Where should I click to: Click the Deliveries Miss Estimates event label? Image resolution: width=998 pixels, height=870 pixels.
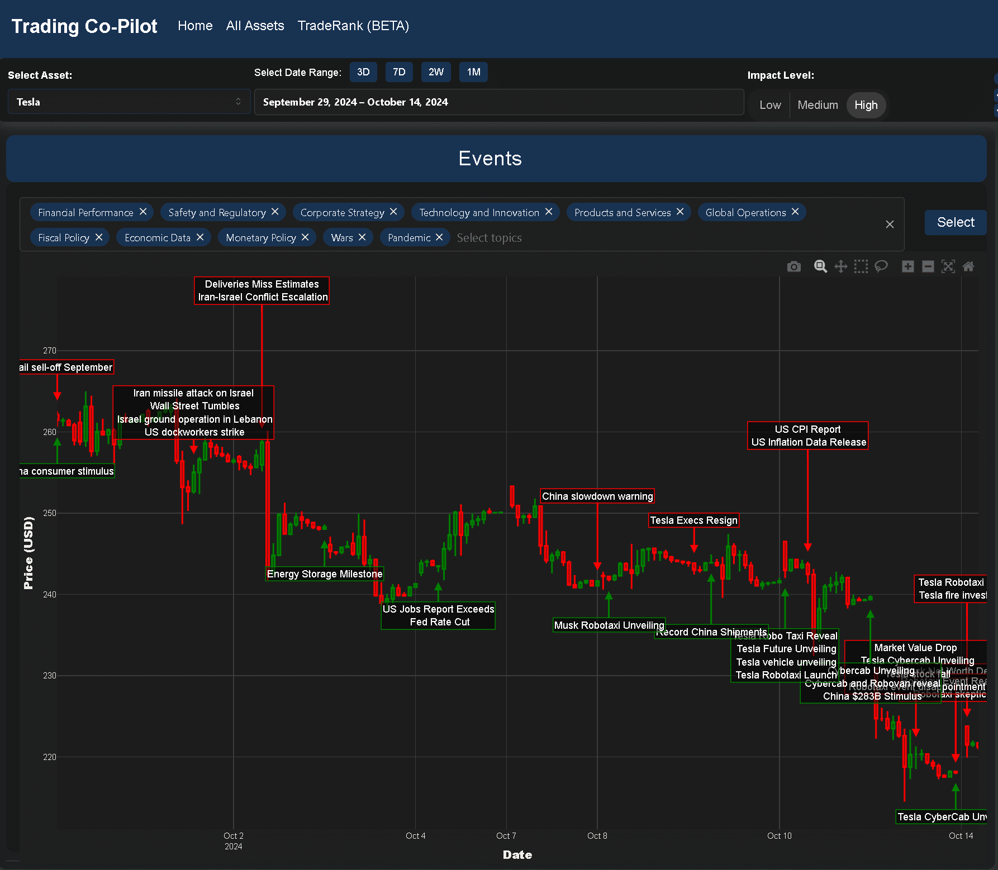pos(262,284)
